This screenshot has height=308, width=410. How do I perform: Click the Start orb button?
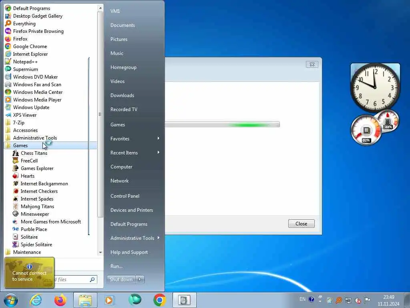tap(11, 300)
